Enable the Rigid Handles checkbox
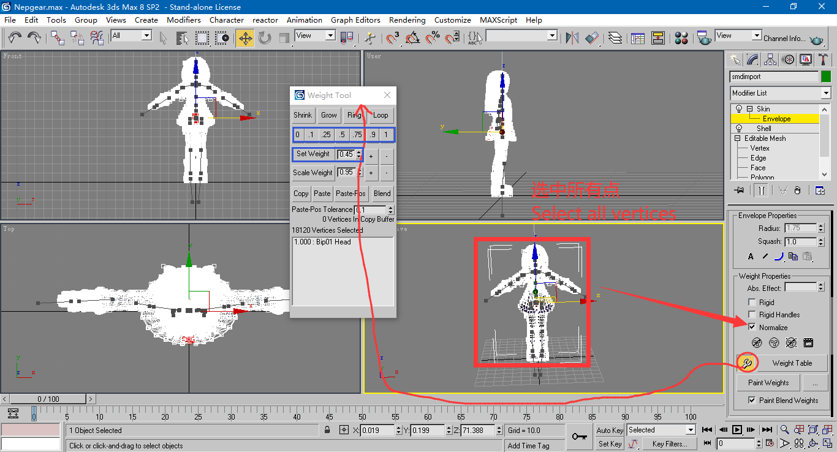 click(x=752, y=315)
